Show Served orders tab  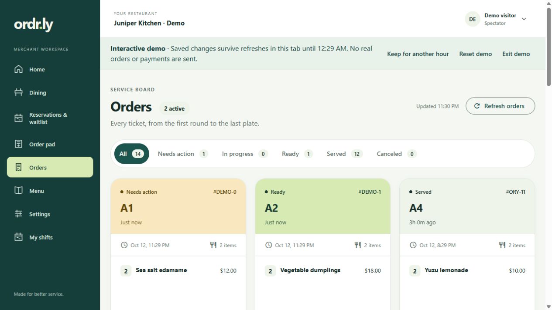344,154
